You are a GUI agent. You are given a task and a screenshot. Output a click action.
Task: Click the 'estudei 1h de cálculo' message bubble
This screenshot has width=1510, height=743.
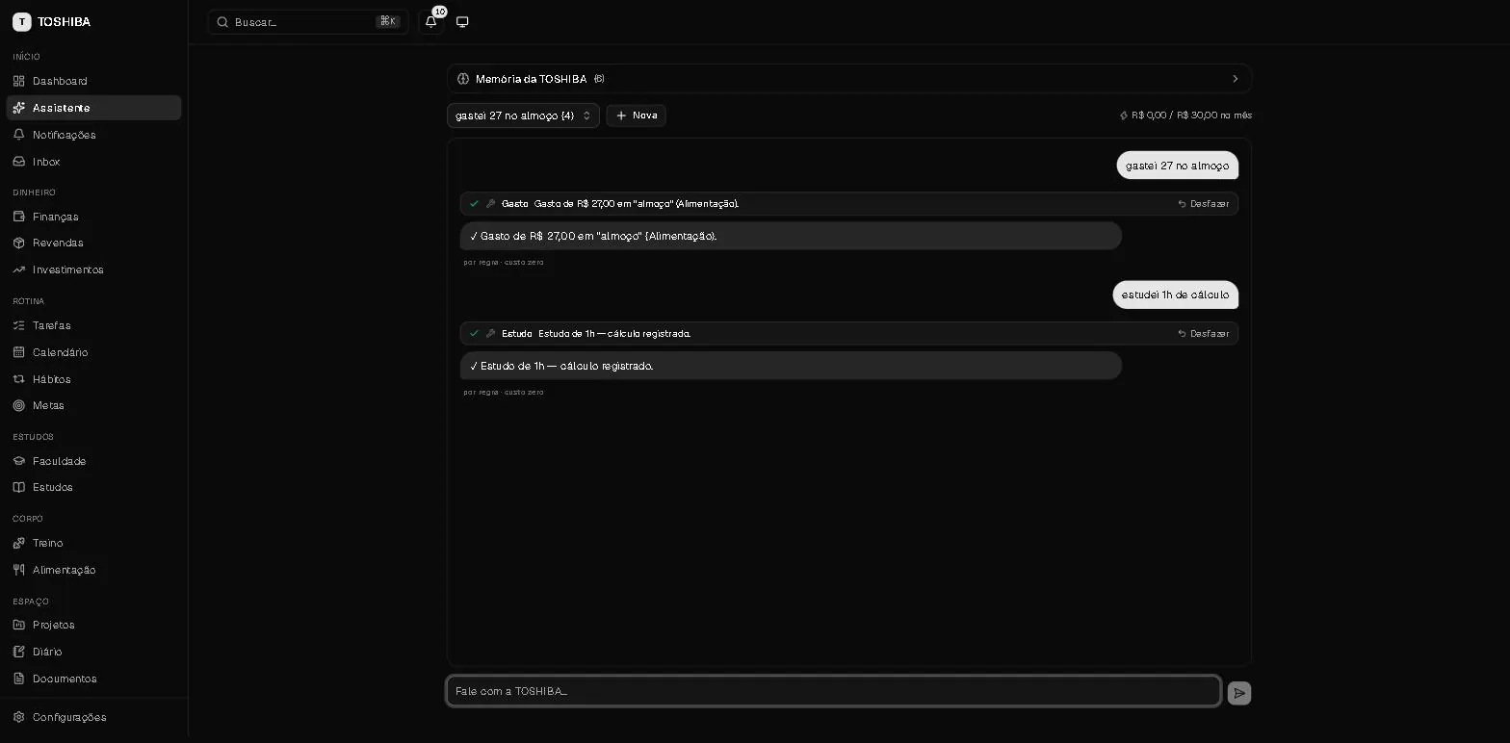1175,295
